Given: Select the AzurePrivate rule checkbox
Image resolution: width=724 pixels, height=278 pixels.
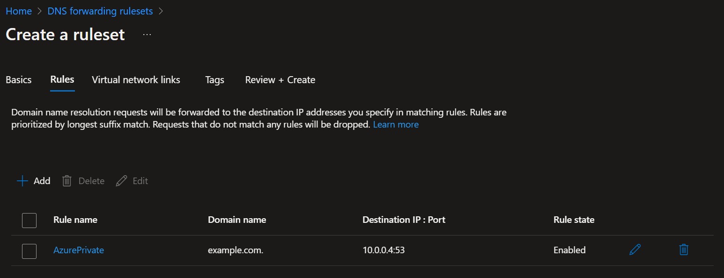Looking at the screenshot, I should [29, 250].
